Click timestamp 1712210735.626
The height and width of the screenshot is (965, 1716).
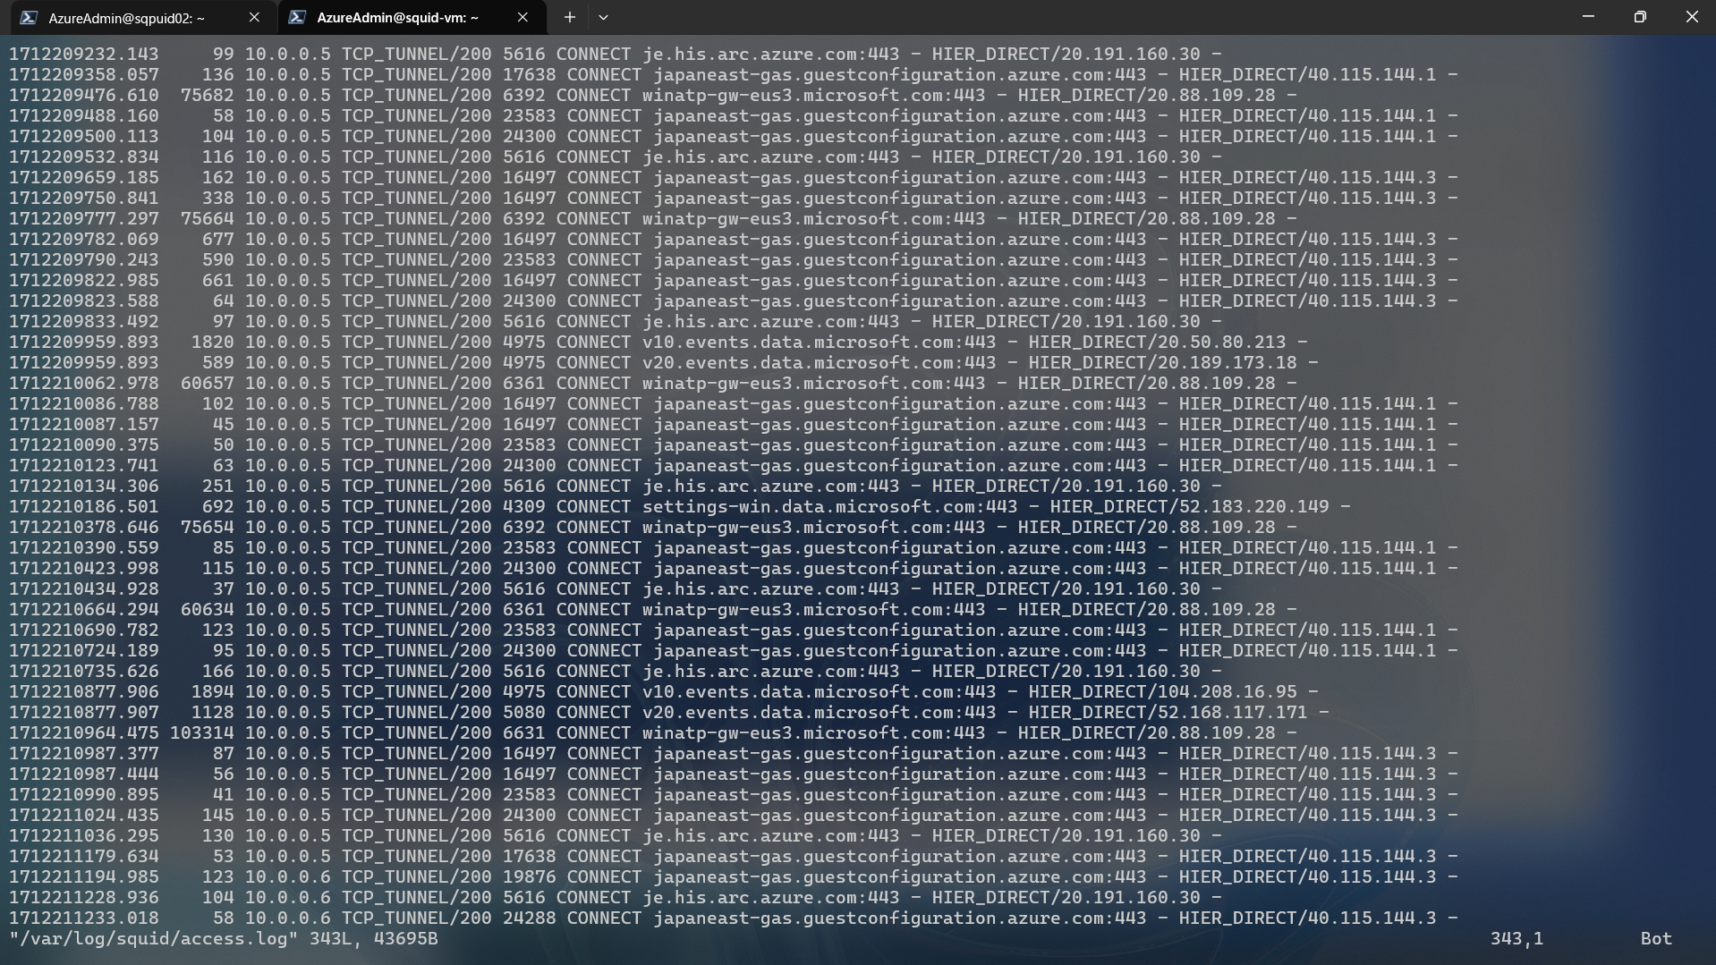(84, 672)
